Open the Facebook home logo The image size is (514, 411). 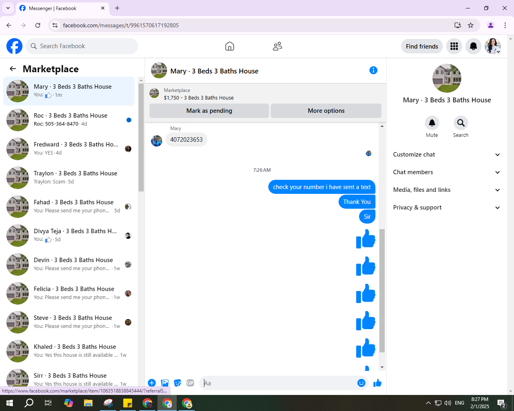pyautogui.click(x=14, y=46)
